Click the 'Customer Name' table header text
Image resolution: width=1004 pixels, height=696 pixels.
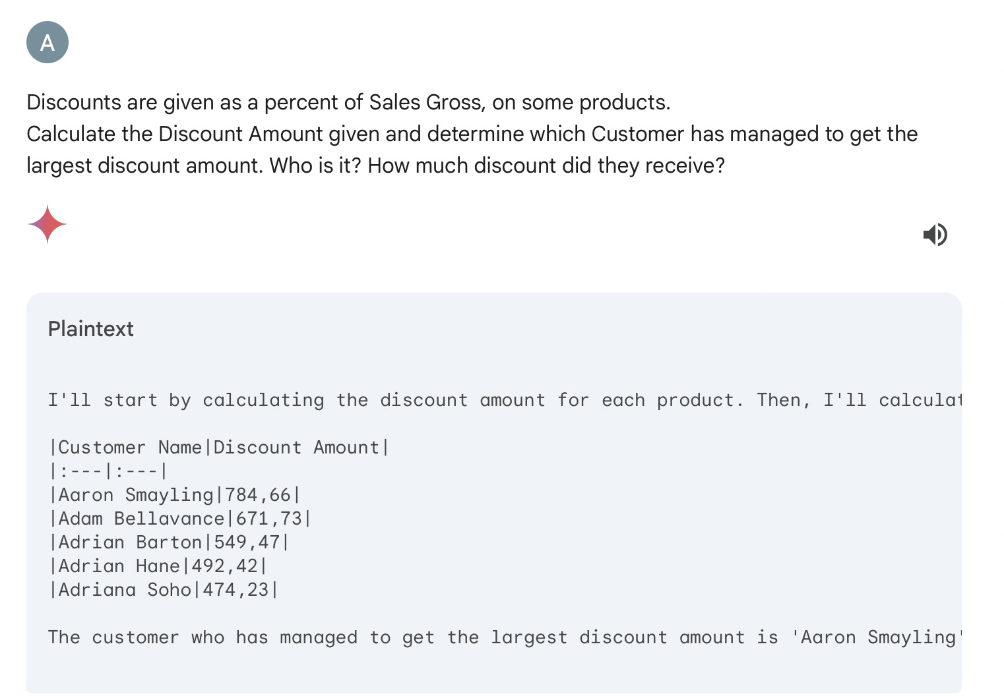(x=130, y=448)
